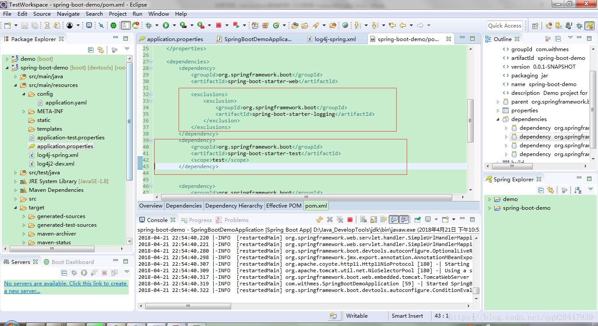The width and height of the screenshot is (598, 326).
Task: Expand Maven Dependencies node
Action: point(15,190)
